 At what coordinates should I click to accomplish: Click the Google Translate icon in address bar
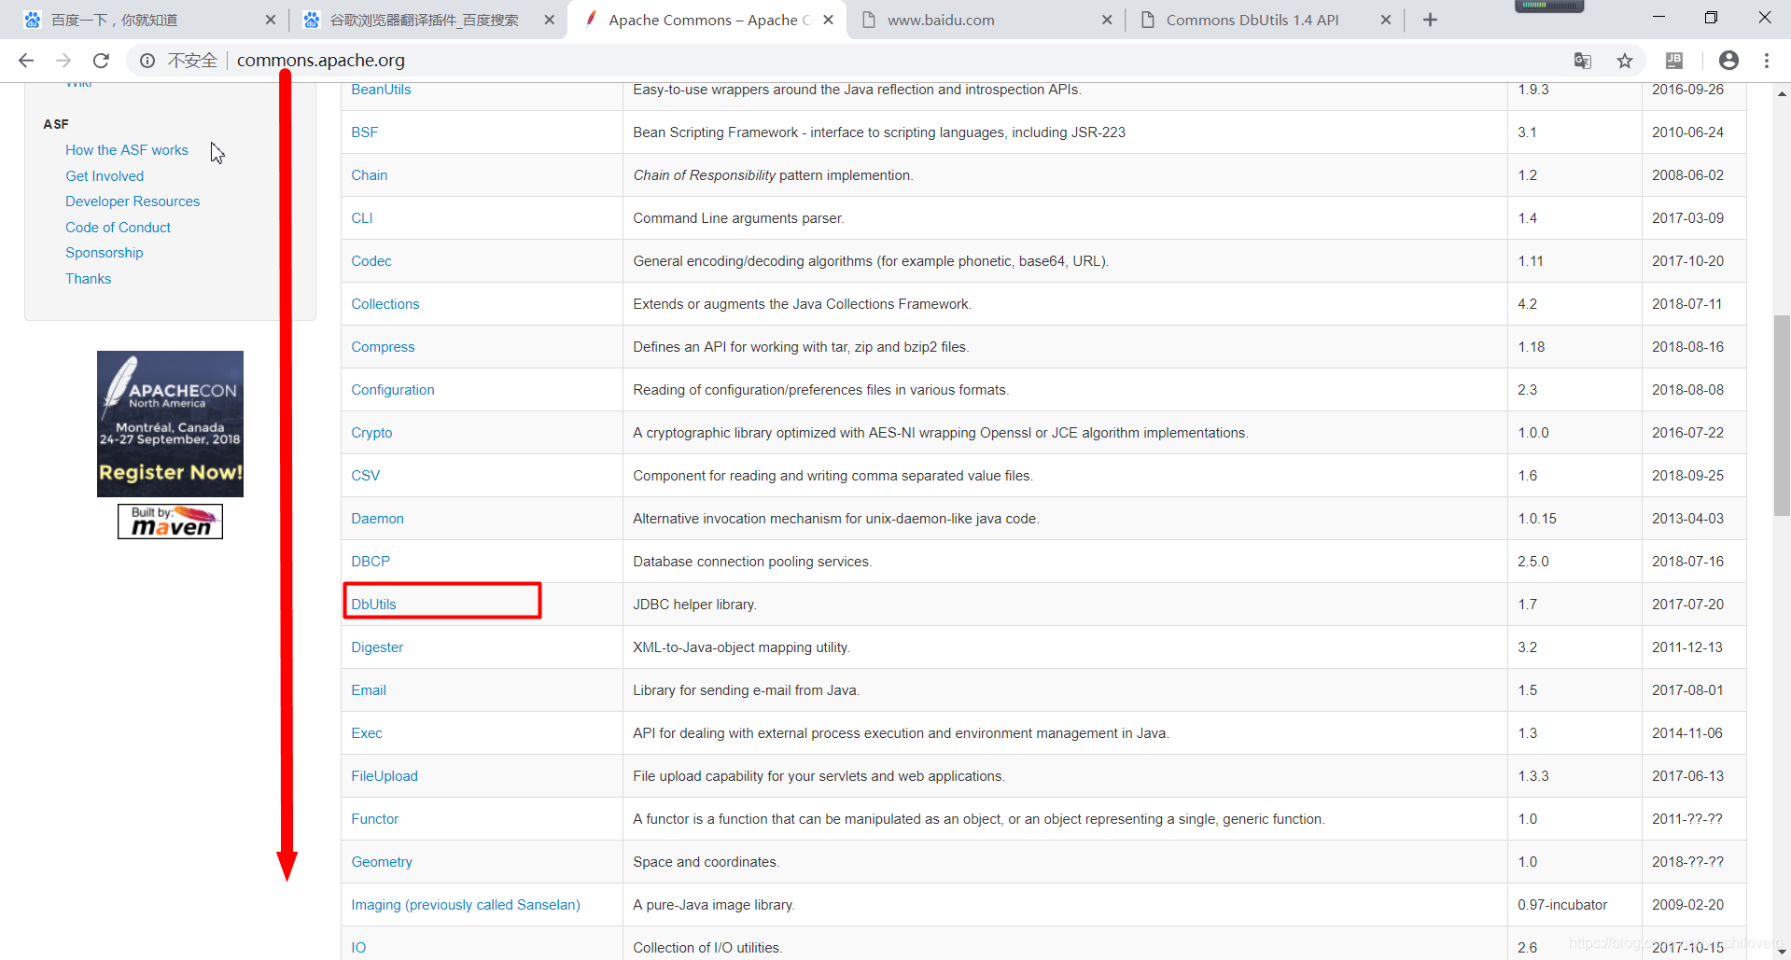(1582, 61)
